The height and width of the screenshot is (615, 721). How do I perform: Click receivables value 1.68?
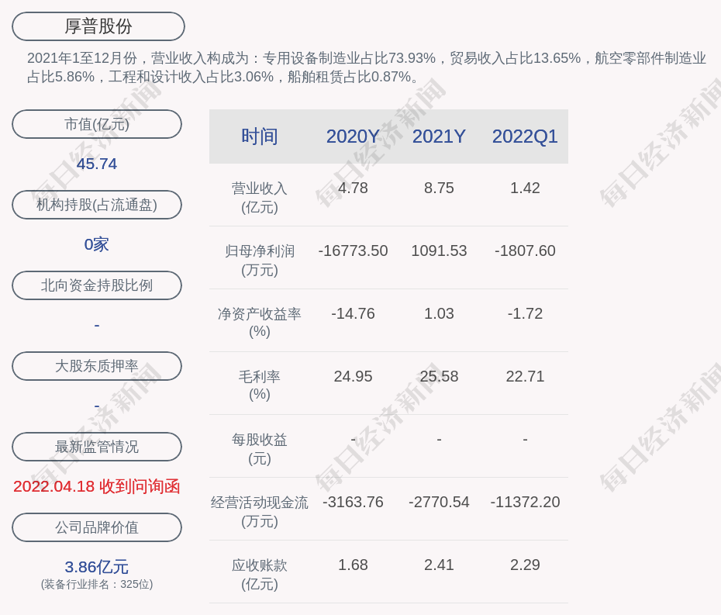353,565
